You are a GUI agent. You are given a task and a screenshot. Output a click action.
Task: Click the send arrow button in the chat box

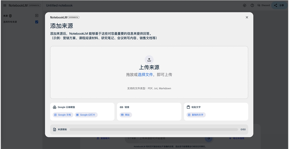coord(208,138)
